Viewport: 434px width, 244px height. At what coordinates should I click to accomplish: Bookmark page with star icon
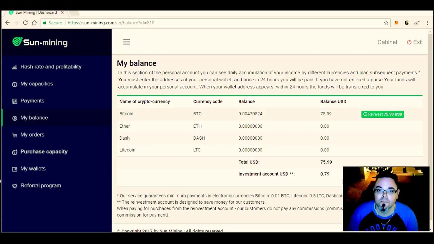386,23
